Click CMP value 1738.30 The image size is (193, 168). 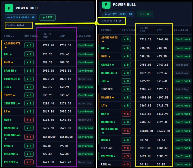click(65, 45)
